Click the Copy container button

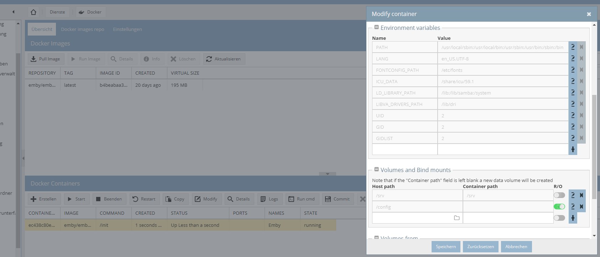tap(176, 199)
